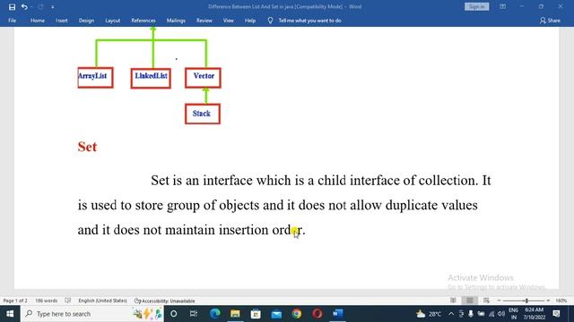Image resolution: width=574 pixels, height=322 pixels.
Task: Open Mail app from taskbar
Action: click(276, 314)
